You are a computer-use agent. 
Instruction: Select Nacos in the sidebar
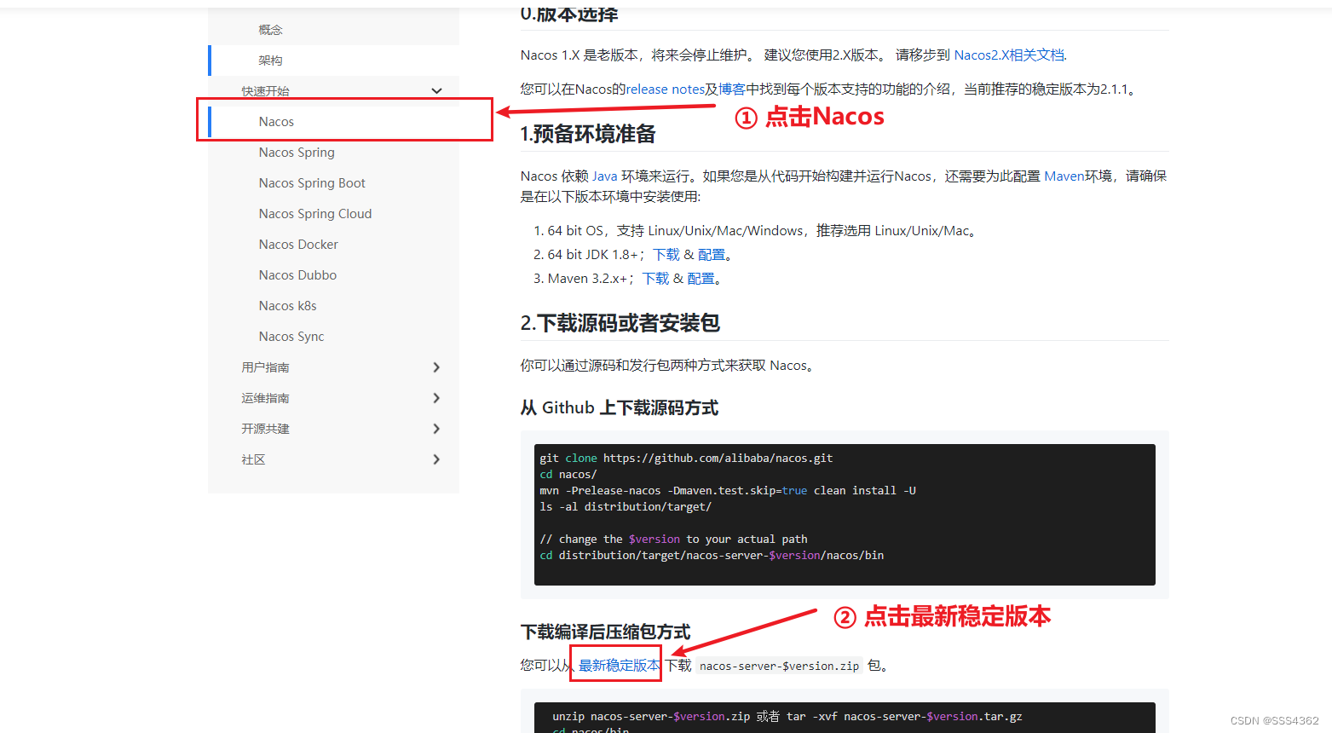pyautogui.click(x=276, y=122)
